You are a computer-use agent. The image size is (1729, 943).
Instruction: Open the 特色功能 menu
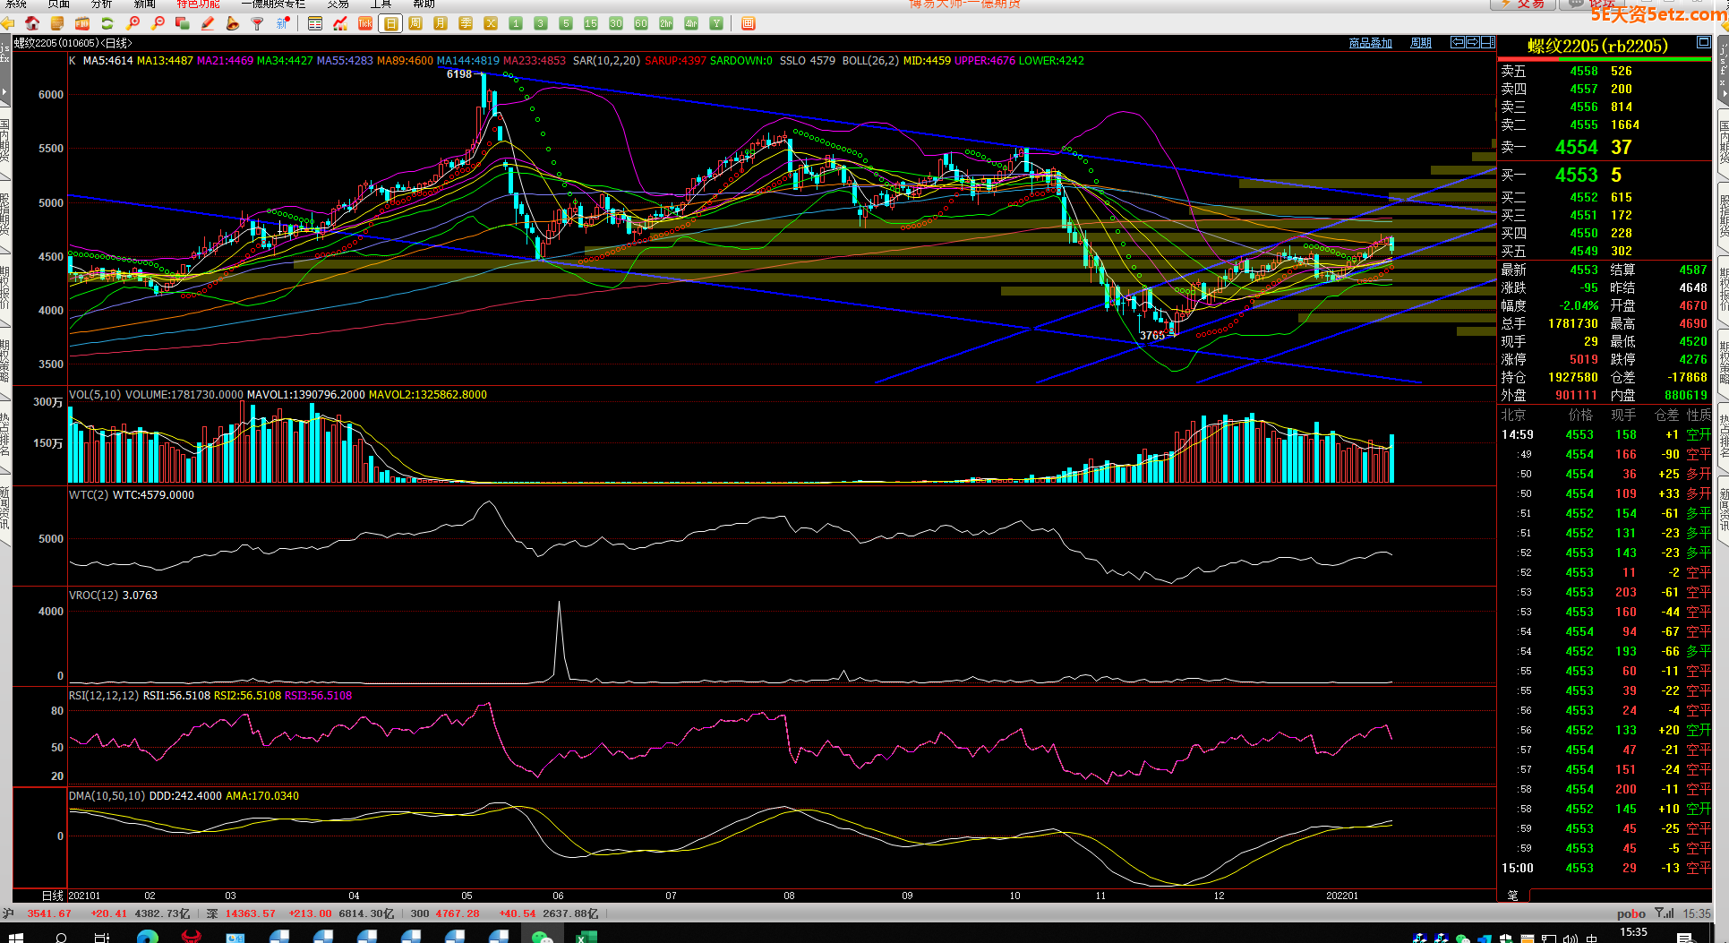(198, 4)
